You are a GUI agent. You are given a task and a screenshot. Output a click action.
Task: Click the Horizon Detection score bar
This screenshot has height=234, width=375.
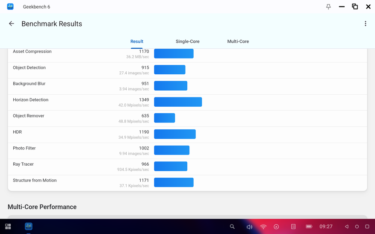(178, 102)
